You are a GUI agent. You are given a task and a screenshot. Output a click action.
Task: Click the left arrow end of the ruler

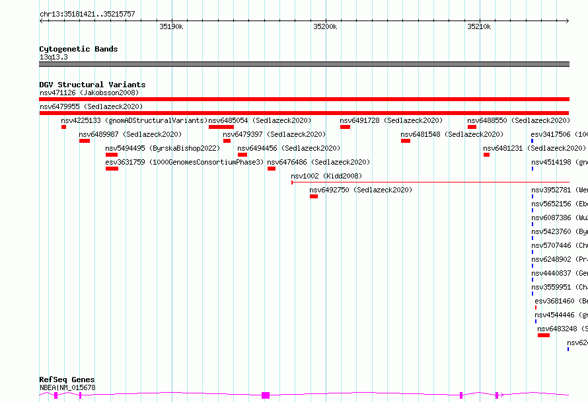pos(41,20)
